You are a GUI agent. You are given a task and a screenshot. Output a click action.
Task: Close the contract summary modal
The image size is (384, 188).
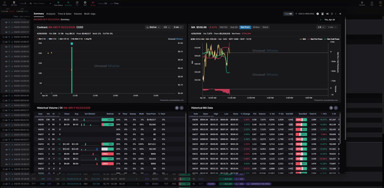(x=340, y=14)
